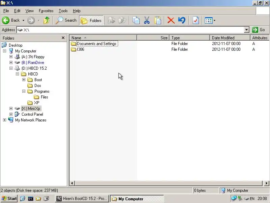Viewport: 270px width, 203px height.
Task: Select (B:) RamDrive in the tree
Action: coord(33,63)
